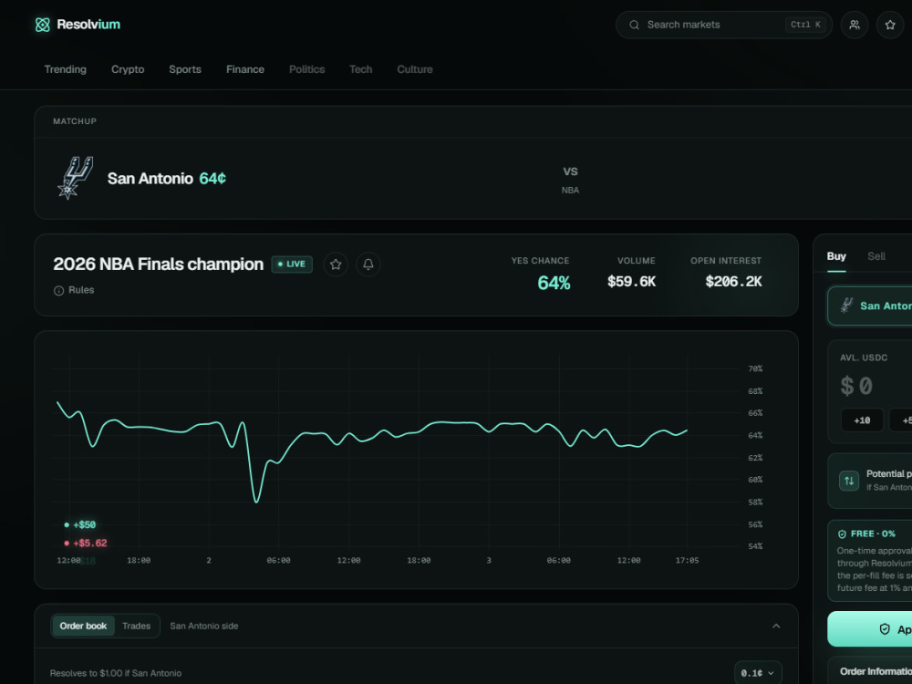Switch to the Sell tab
The image size is (912, 684).
876,256
